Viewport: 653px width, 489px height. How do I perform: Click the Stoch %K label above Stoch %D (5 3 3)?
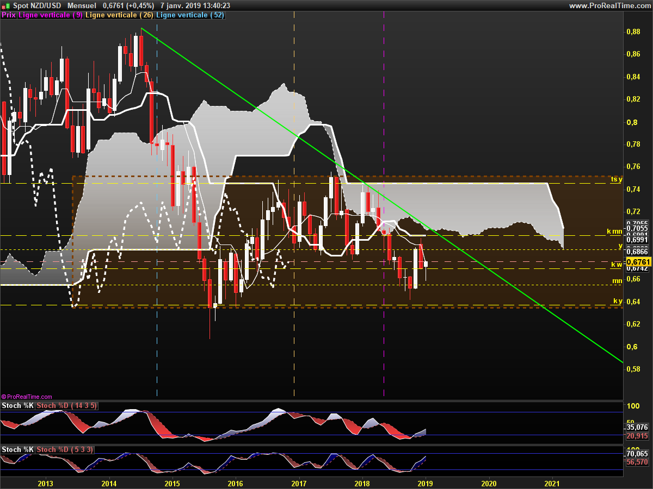point(19,449)
